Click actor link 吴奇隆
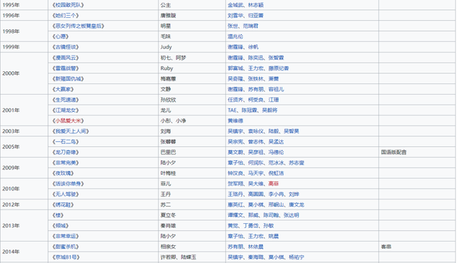Screen dimensions: 457x263 (236, 78)
